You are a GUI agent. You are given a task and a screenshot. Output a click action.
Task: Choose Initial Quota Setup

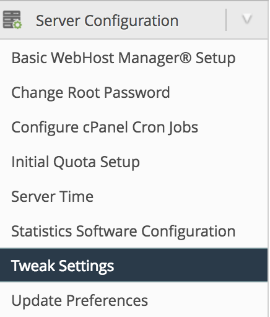coord(76,162)
